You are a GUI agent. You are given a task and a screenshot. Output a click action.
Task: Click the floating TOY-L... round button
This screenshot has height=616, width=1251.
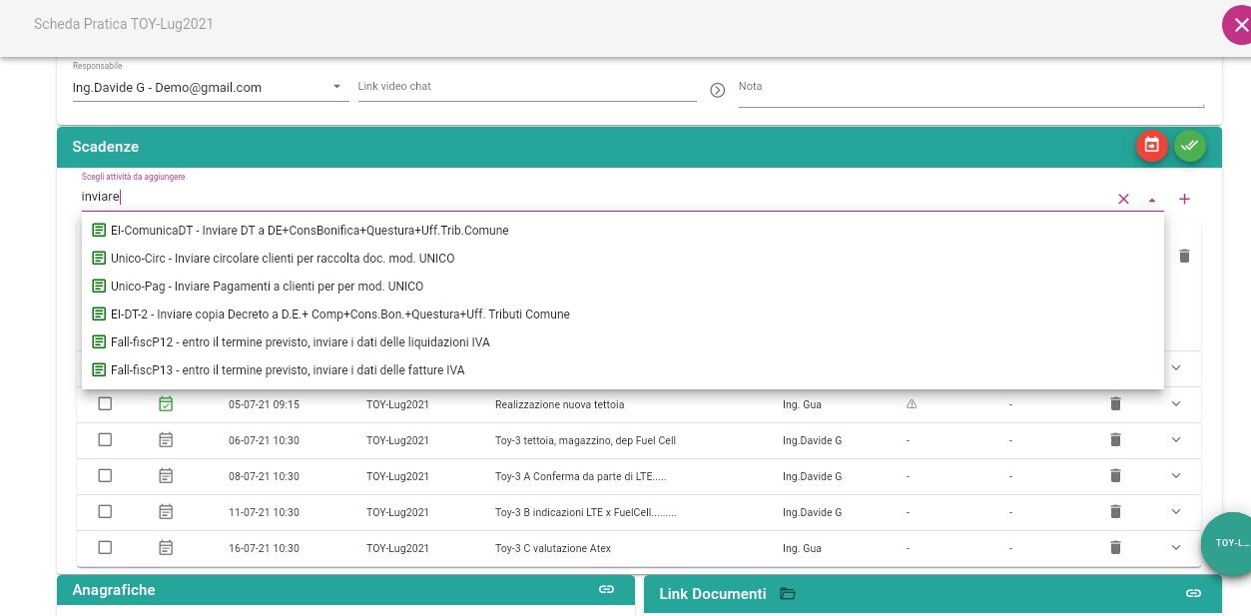1230,543
